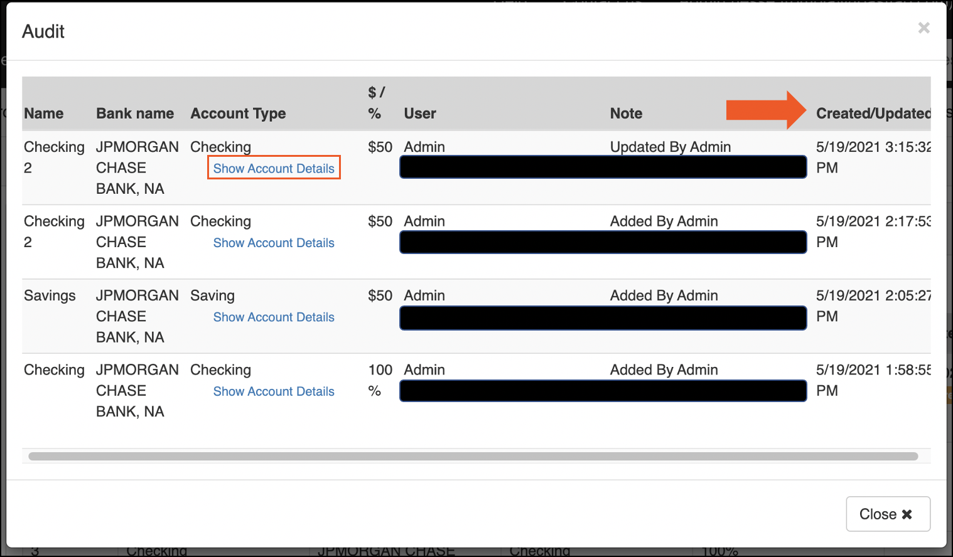Click the Account Type column header
Screen dimensions: 953x557
pyautogui.click(x=238, y=114)
